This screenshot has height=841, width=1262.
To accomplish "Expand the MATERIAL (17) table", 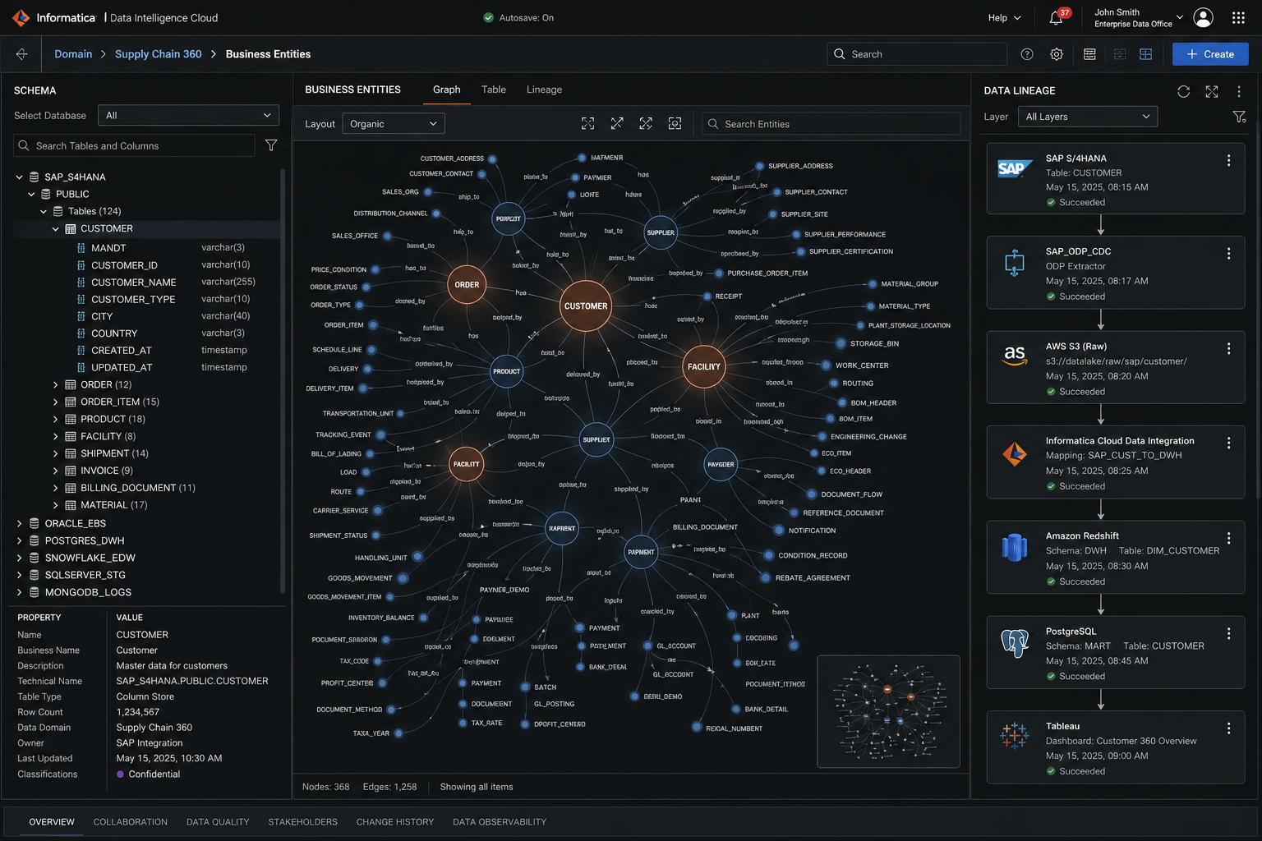I will coord(56,505).
